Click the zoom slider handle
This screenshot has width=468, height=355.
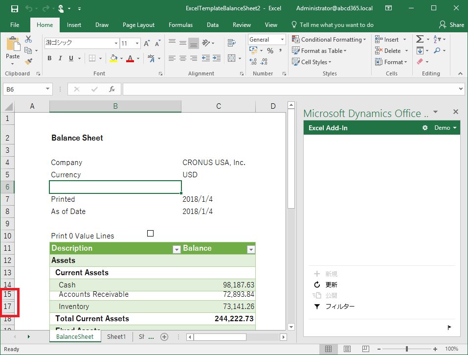click(x=407, y=349)
